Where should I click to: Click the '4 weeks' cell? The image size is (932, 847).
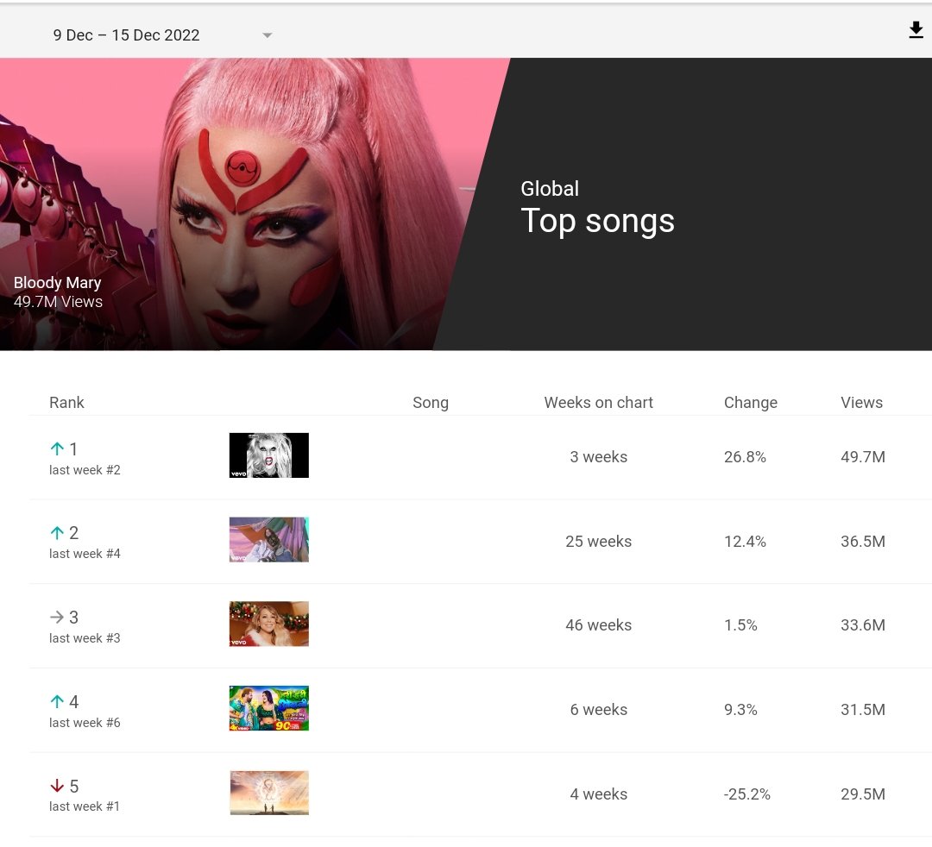[x=599, y=794]
